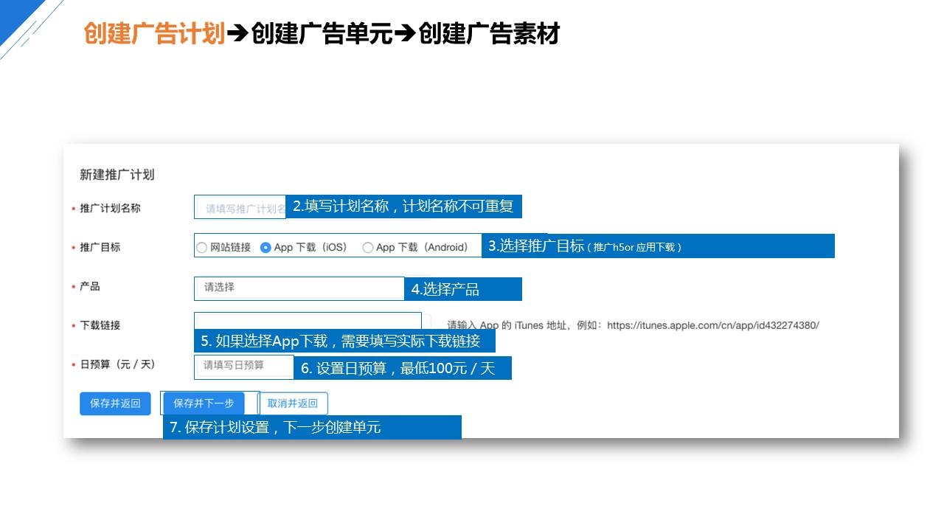Choose the App 下载 (iOS) radio button
Screen dimensions: 944x531
coord(266,248)
